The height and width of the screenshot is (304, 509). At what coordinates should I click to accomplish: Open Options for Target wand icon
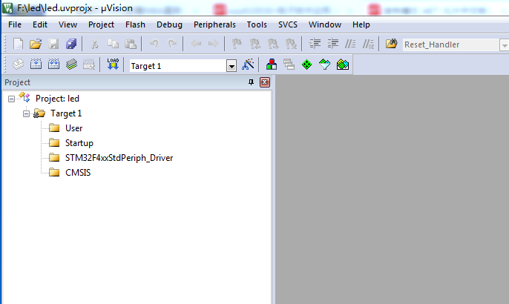[249, 65]
